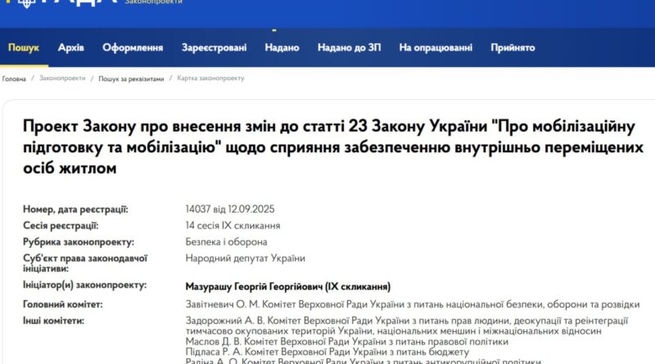Open the Оформлення tab
This screenshot has height=364, width=655.
[133, 47]
